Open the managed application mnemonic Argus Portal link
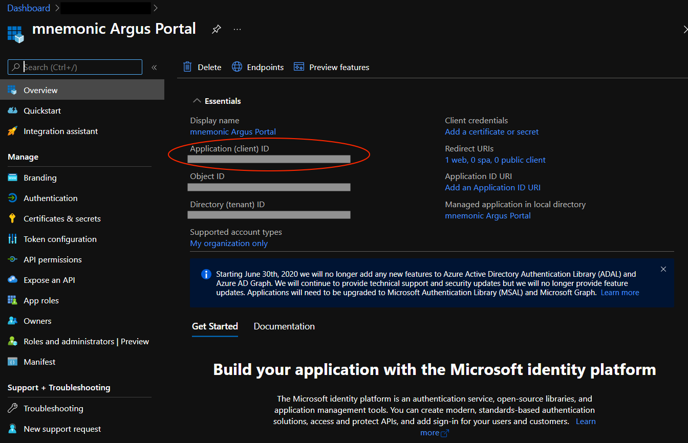Viewport: 688px width, 443px height. tap(488, 215)
